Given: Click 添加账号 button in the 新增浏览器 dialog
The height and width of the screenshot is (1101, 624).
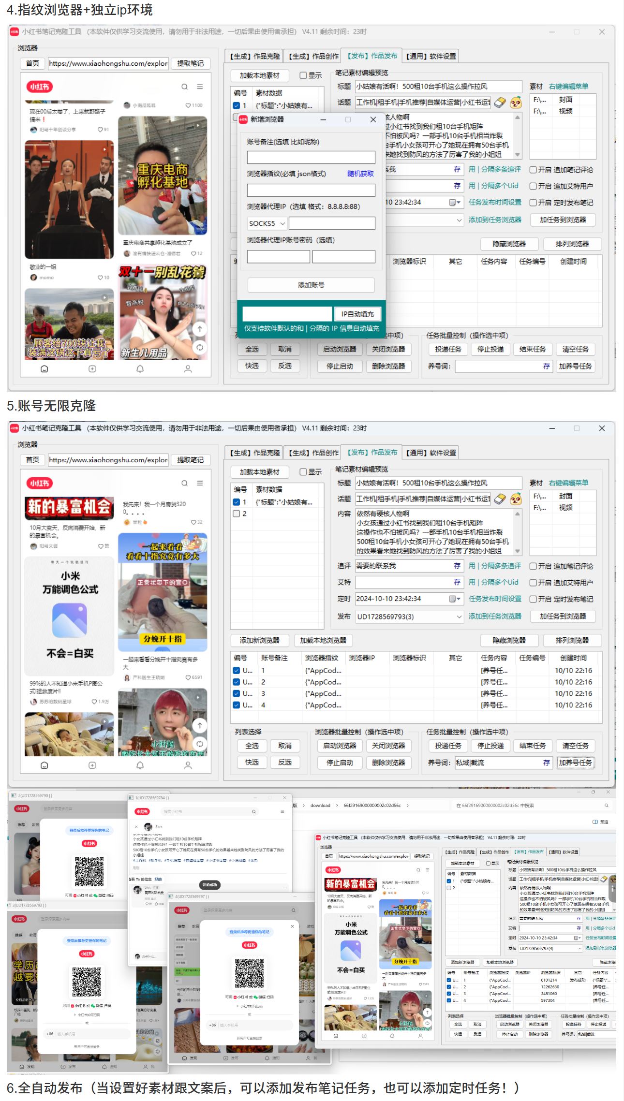Looking at the screenshot, I should [311, 285].
